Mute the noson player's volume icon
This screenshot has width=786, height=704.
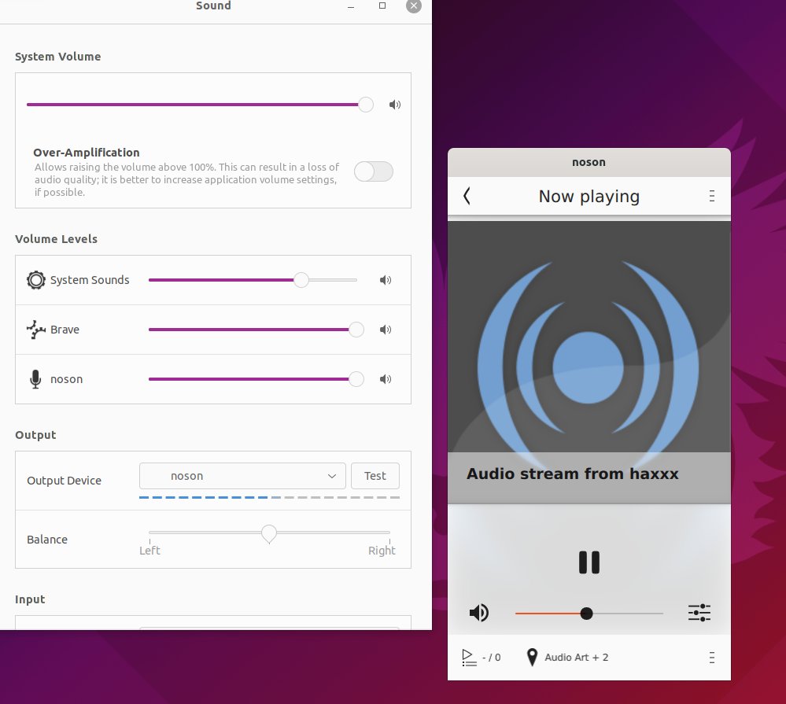[x=478, y=613]
